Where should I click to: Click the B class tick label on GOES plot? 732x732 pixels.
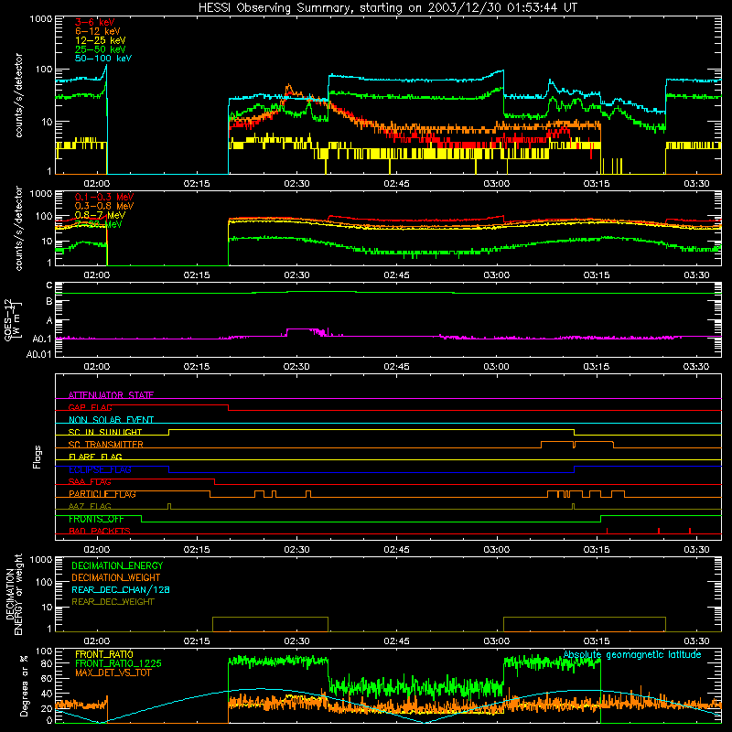point(49,302)
